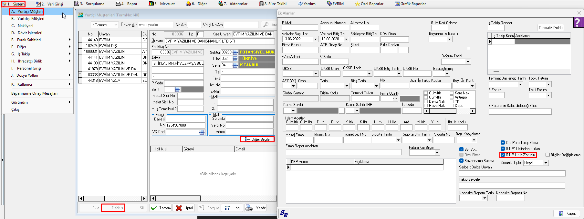The height and width of the screenshot is (219, 584).
Task: Click the Firma Özellik ellipsis button
Action: [395, 98]
